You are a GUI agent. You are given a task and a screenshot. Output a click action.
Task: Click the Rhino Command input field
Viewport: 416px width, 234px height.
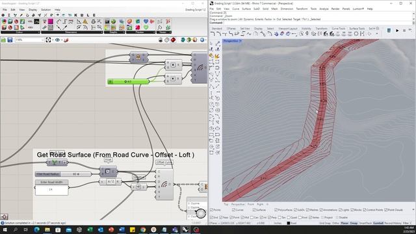click(317, 23)
